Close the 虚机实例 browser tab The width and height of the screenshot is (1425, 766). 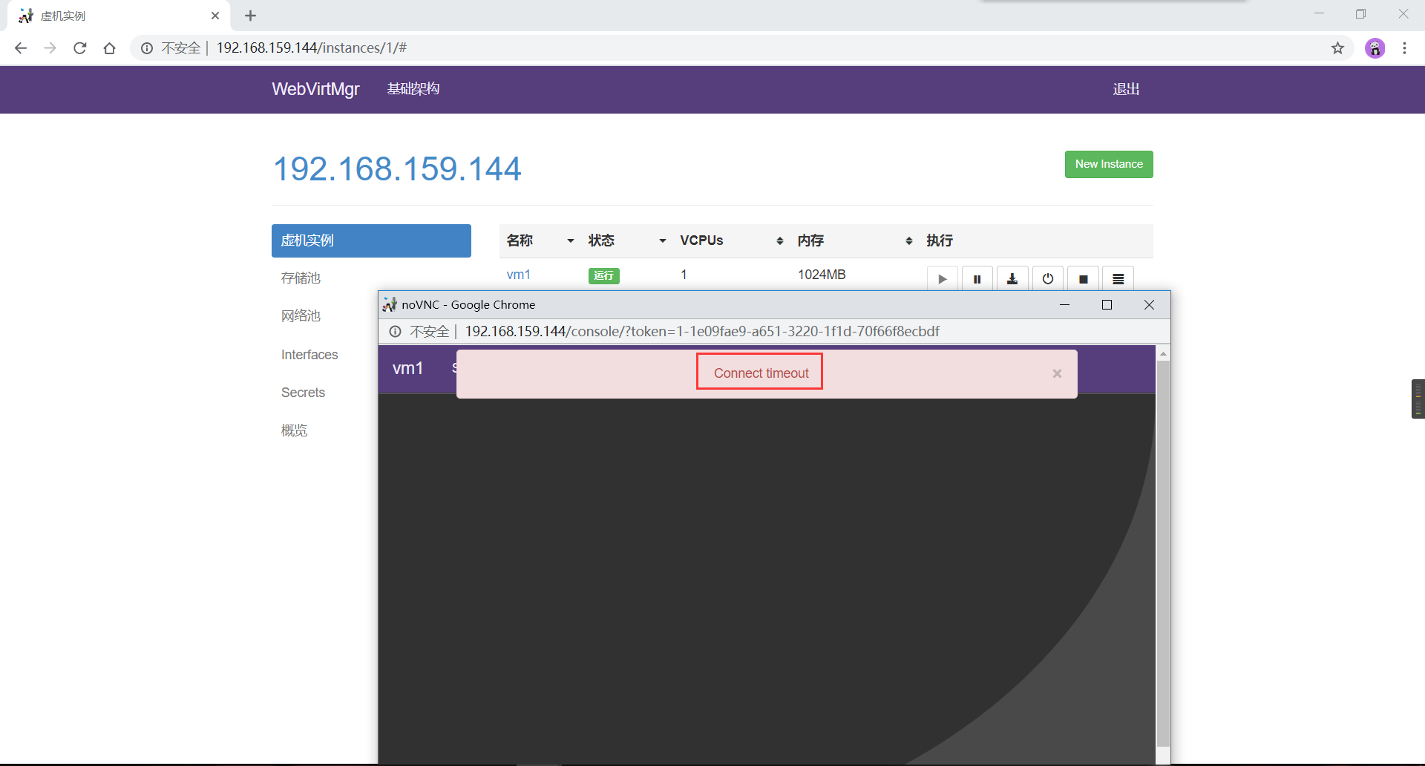click(x=215, y=16)
